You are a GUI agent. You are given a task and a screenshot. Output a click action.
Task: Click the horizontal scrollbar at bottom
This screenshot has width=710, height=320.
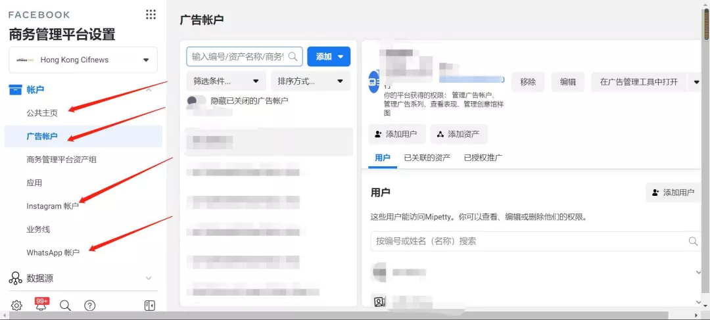(339, 315)
